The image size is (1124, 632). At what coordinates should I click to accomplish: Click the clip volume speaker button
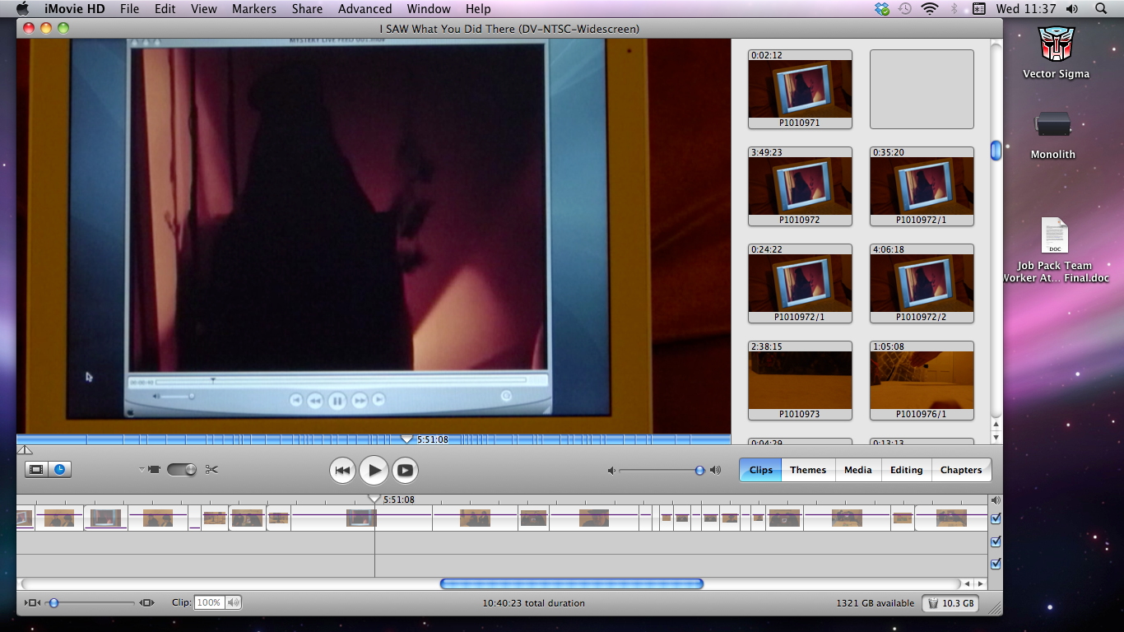coord(234,603)
